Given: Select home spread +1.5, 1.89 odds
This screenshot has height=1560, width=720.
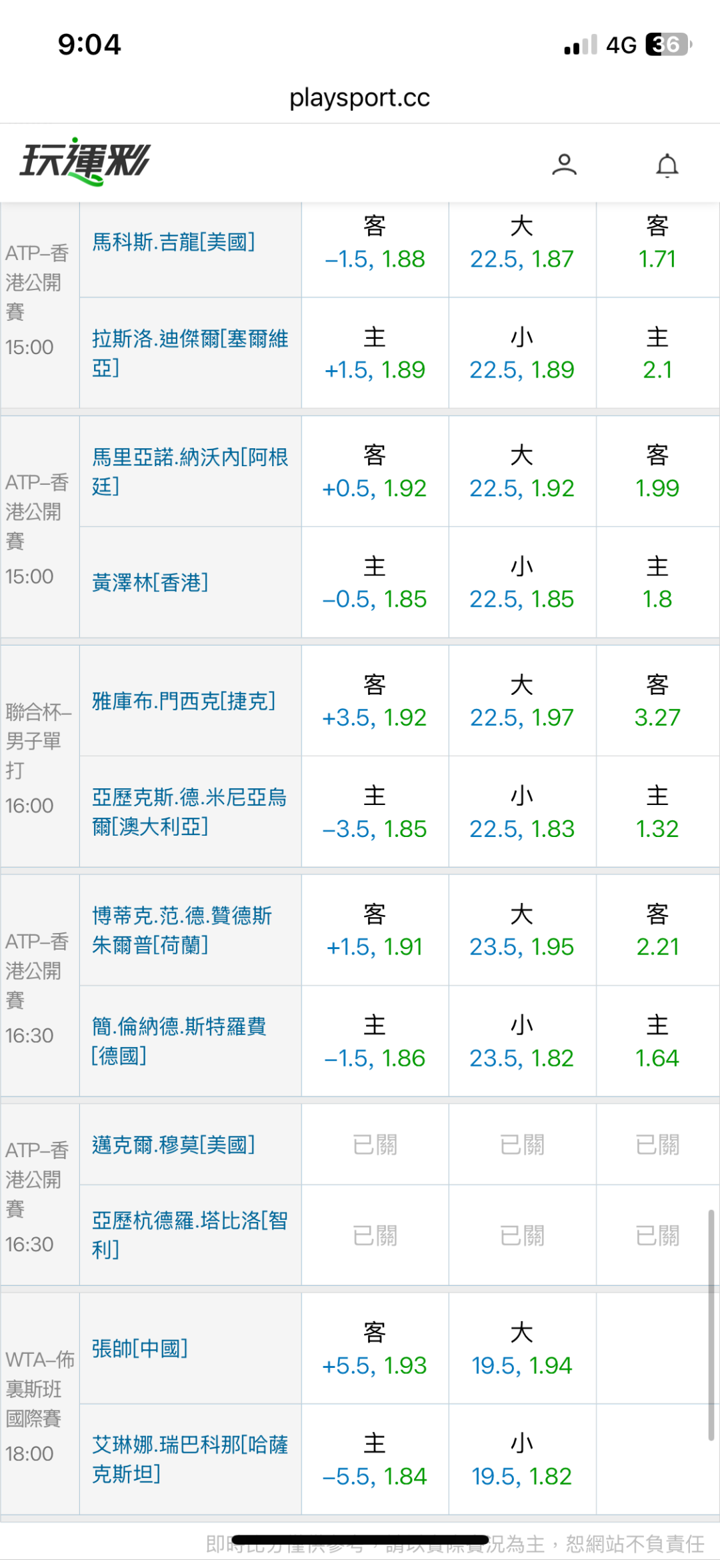Looking at the screenshot, I should [x=375, y=369].
